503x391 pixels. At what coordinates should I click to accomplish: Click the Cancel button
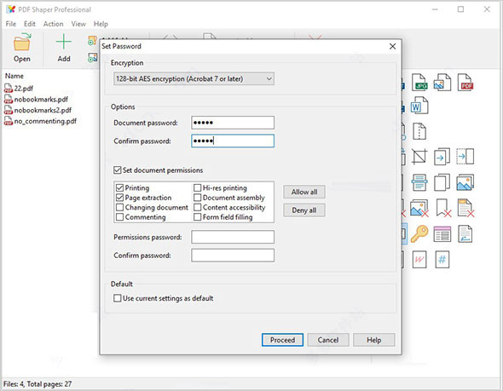click(328, 340)
